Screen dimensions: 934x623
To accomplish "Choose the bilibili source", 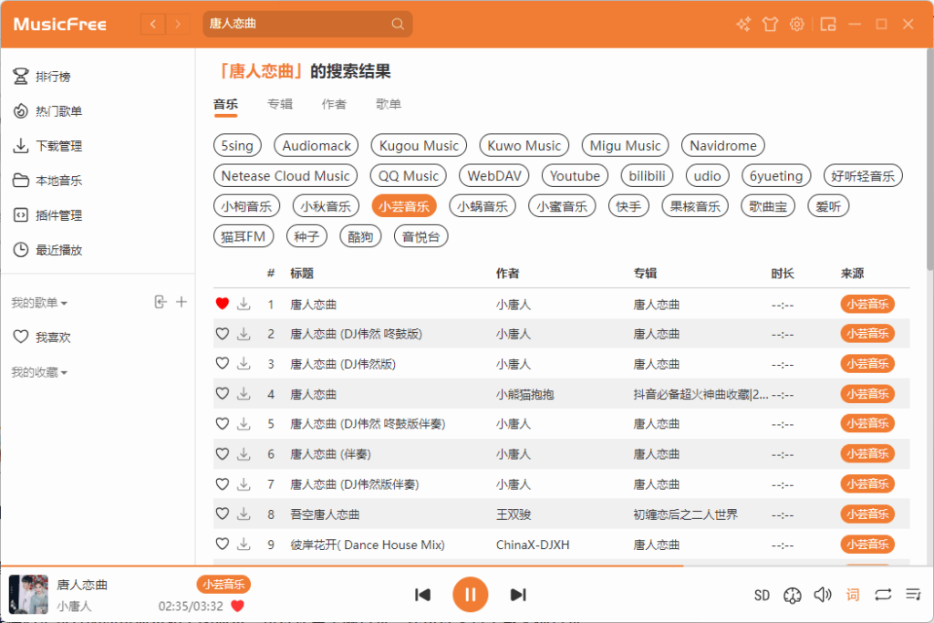I will click(x=647, y=176).
